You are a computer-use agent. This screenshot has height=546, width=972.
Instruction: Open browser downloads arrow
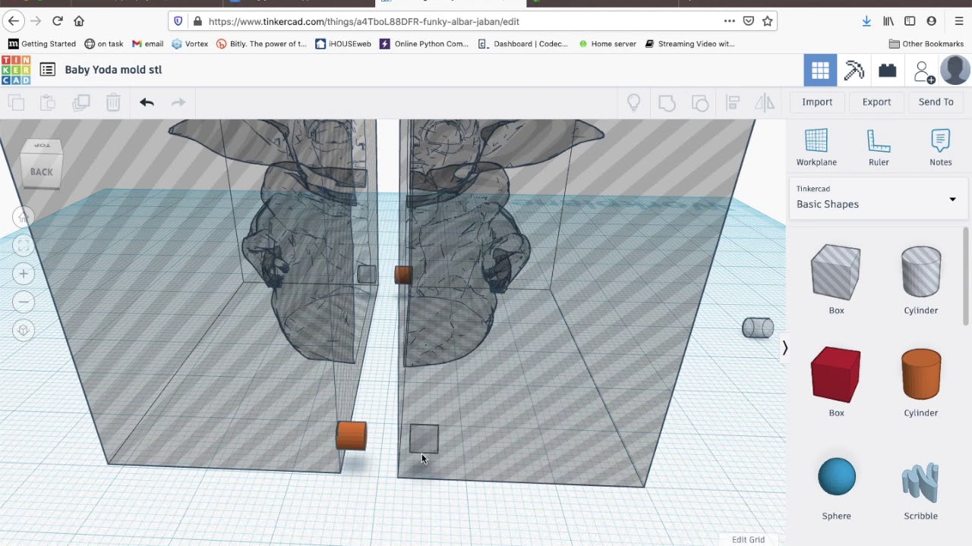point(866,21)
